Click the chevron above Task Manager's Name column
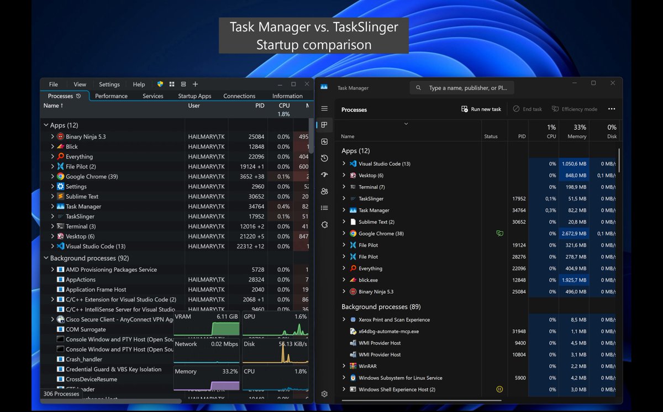663x412 pixels. (406, 124)
